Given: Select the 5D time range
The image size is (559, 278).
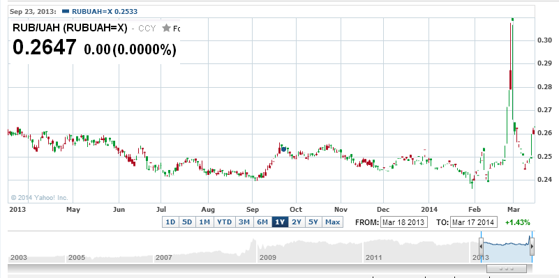Looking at the screenshot, I should click(x=187, y=222).
